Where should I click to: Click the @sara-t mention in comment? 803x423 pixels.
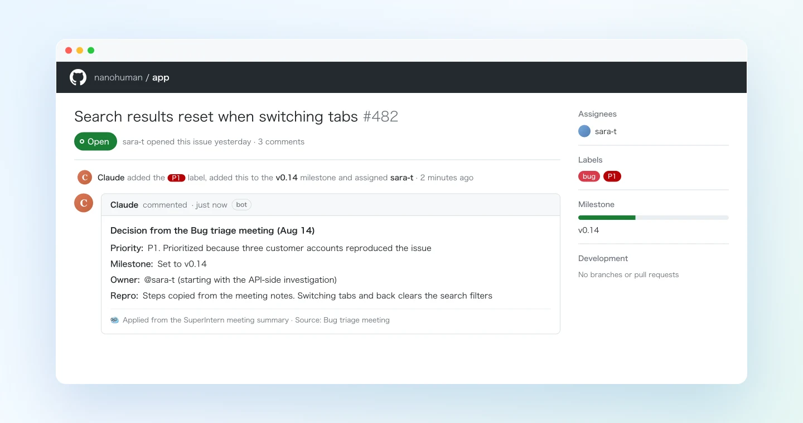[159, 280]
